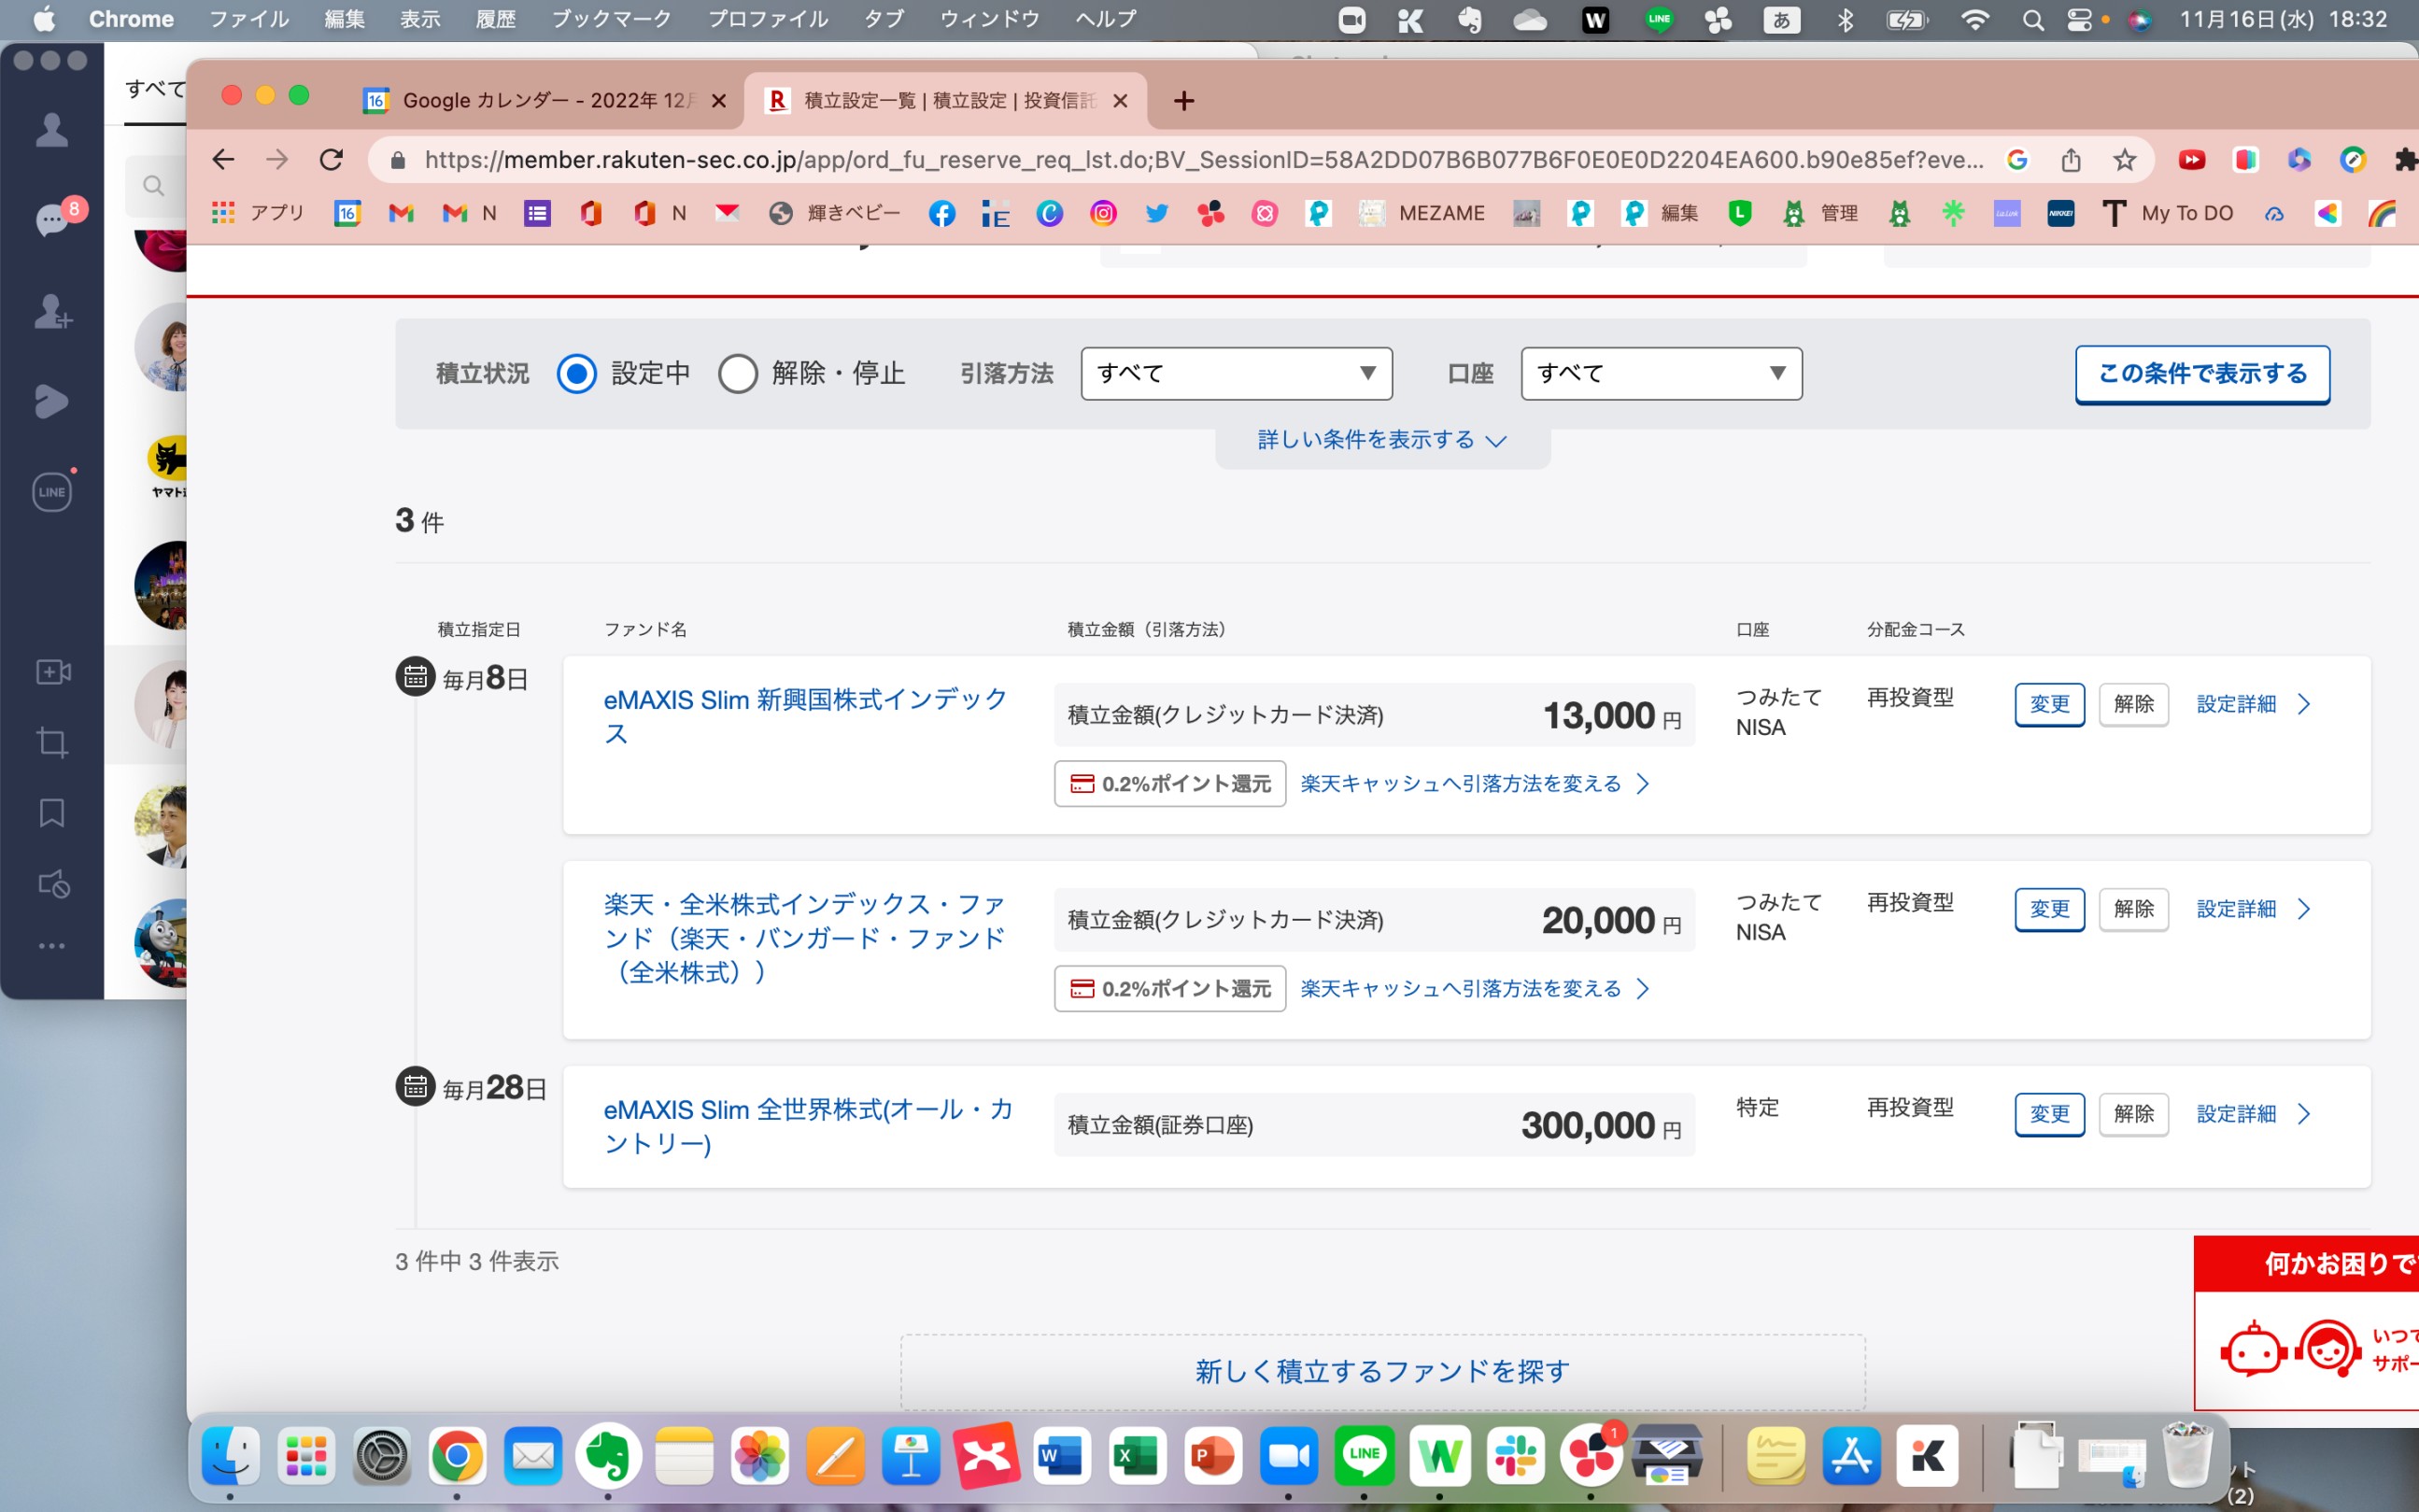This screenshot has height=1512, width=2419.
Task: Click 解除 for the 300,000円 fund
Action: click(x=2133, y=1114)
